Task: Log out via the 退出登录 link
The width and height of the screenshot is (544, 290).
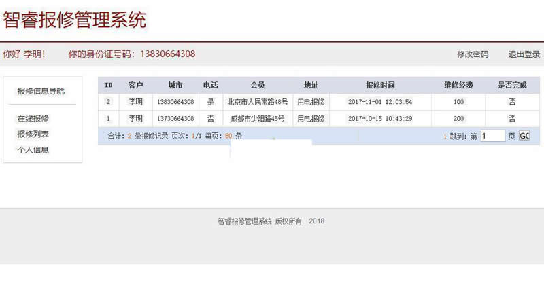Action: point(524,54)
